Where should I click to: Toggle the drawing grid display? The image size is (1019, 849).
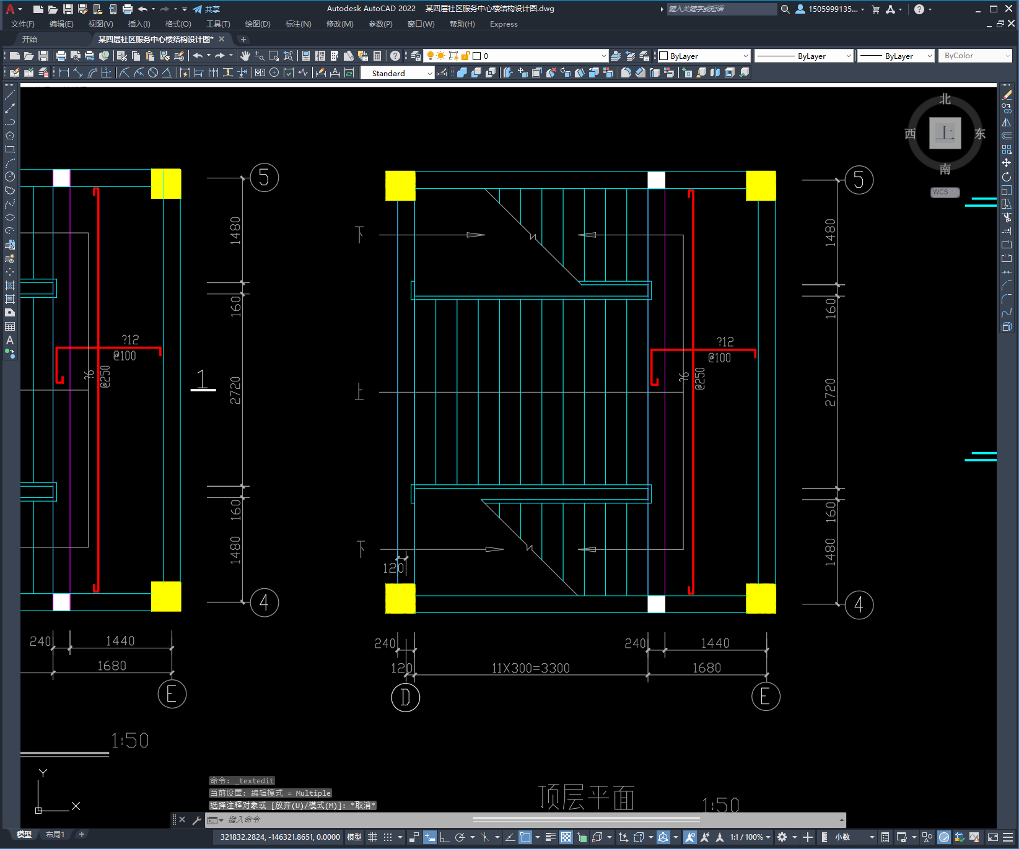372,837
